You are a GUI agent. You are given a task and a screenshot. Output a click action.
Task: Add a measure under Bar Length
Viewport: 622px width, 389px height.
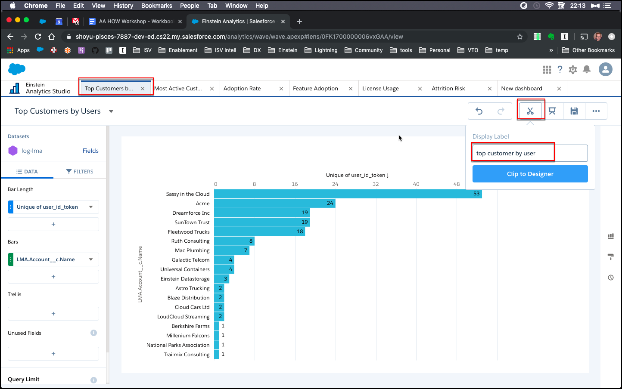pyautogui.click(x=53, y=224)
